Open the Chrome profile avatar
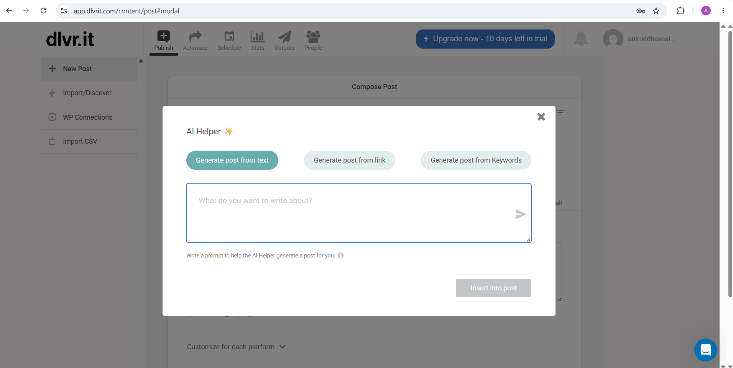This screenshot has height=368, width=733. (x=706, y=11)
